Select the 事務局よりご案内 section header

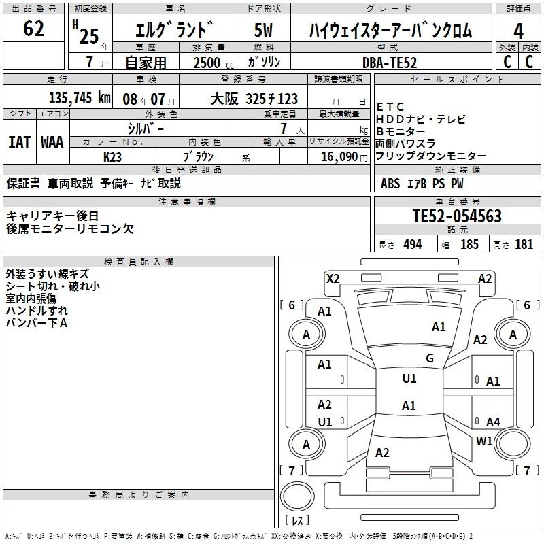click(139, 495)
